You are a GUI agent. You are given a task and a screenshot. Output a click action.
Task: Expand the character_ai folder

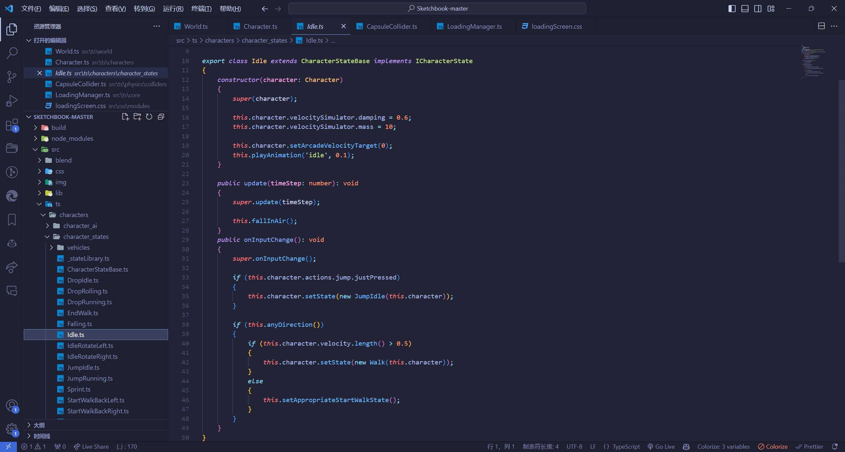tap(96, 226)
